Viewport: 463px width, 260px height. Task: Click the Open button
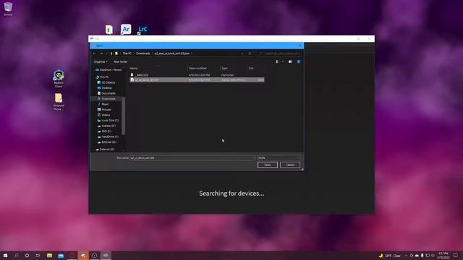click(x=268, y=165)
